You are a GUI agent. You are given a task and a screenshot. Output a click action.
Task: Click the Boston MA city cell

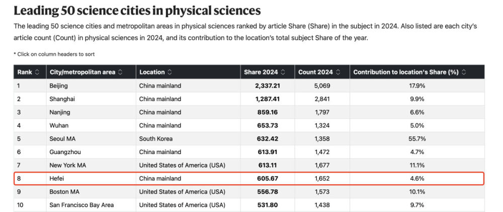point(63,192)
